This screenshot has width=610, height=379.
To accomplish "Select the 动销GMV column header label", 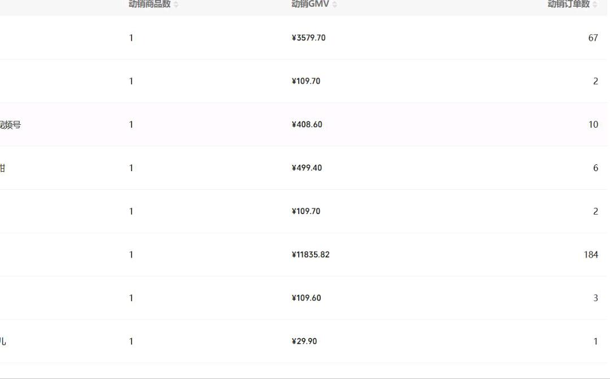I will coord(310,4).
